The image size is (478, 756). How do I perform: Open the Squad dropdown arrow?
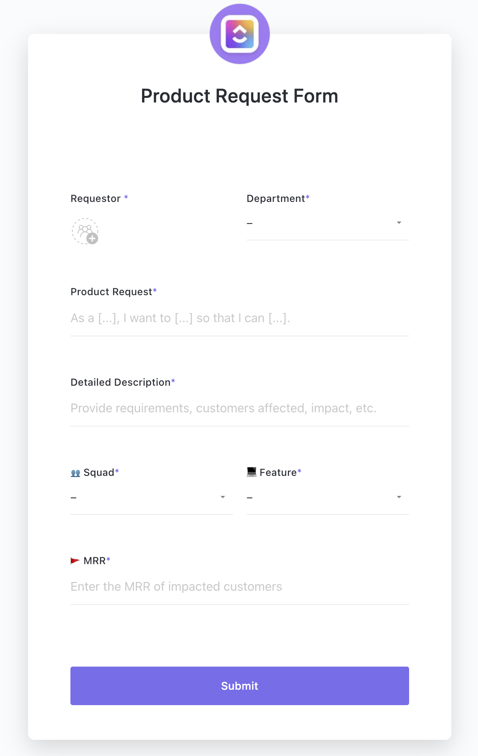(223, 497)
